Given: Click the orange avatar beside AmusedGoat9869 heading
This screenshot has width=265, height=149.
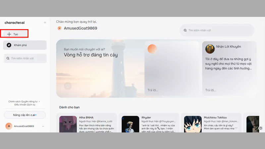Looking at the screenshot, I should click(x=60, y=28).
